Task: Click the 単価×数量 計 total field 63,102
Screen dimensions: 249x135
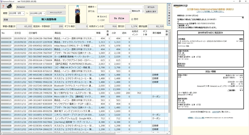Action: coord(25,26)
